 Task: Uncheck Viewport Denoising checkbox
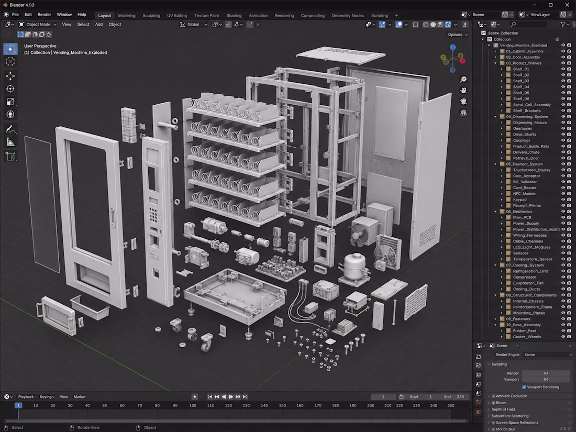(x=524, y=387)
